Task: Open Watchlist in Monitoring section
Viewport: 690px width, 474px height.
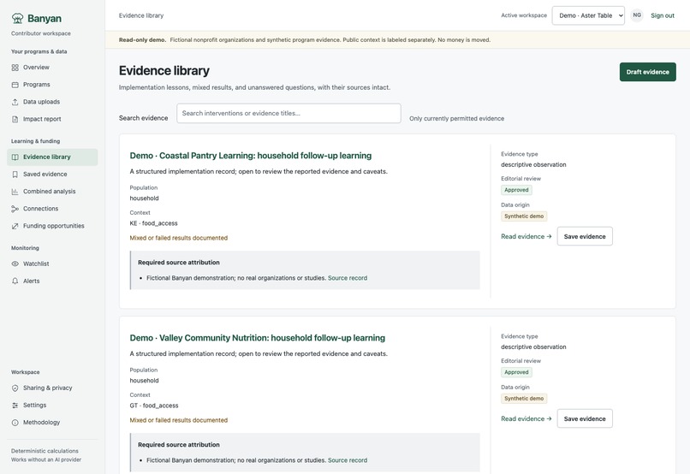Action: click(x=52, y=264)
